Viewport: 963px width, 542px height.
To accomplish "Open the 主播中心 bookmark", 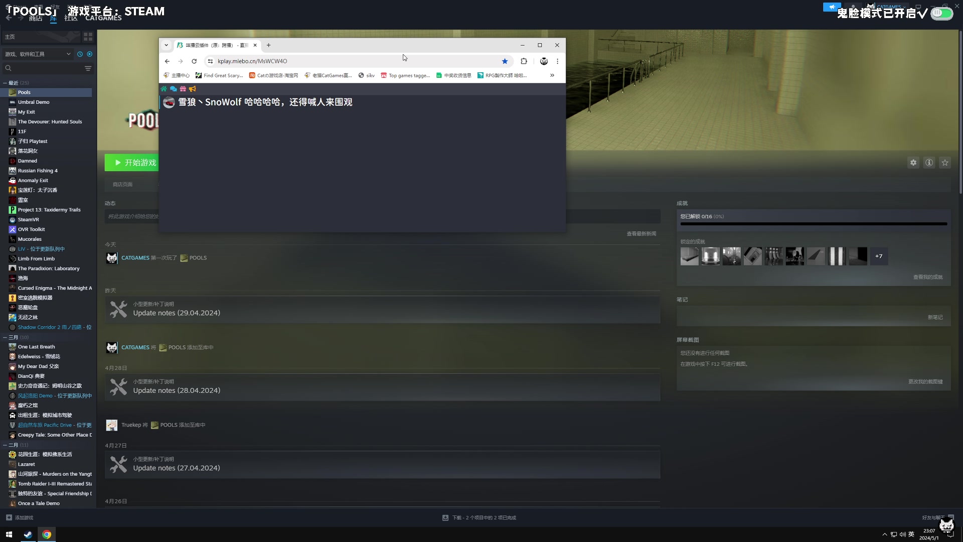I will pos(177,75).
